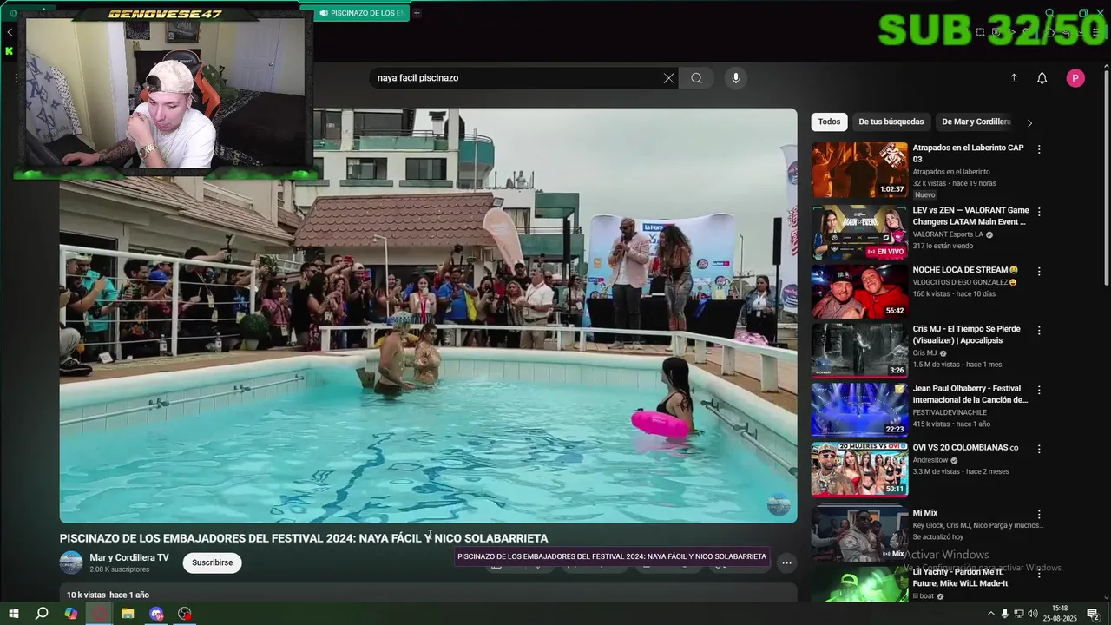This screenshot has height=625, width=1111.
Task: Open OVI VS 20 COLOMBIANAS video
Action: click(859, 469)
